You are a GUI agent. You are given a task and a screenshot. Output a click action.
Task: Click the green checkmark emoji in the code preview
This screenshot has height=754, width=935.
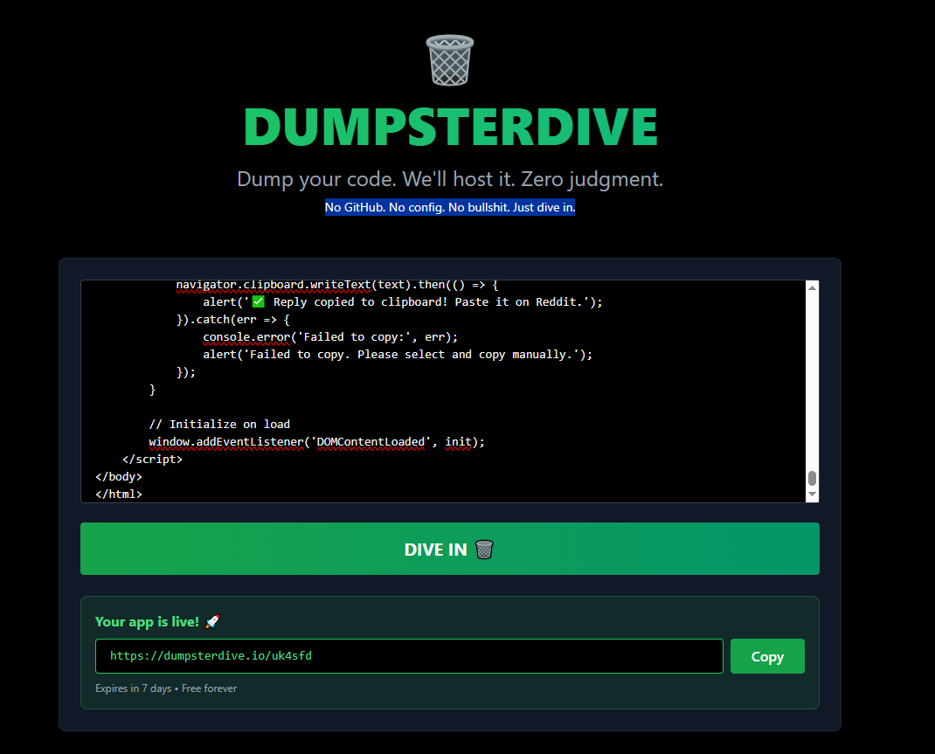click(x=256, y=301)
